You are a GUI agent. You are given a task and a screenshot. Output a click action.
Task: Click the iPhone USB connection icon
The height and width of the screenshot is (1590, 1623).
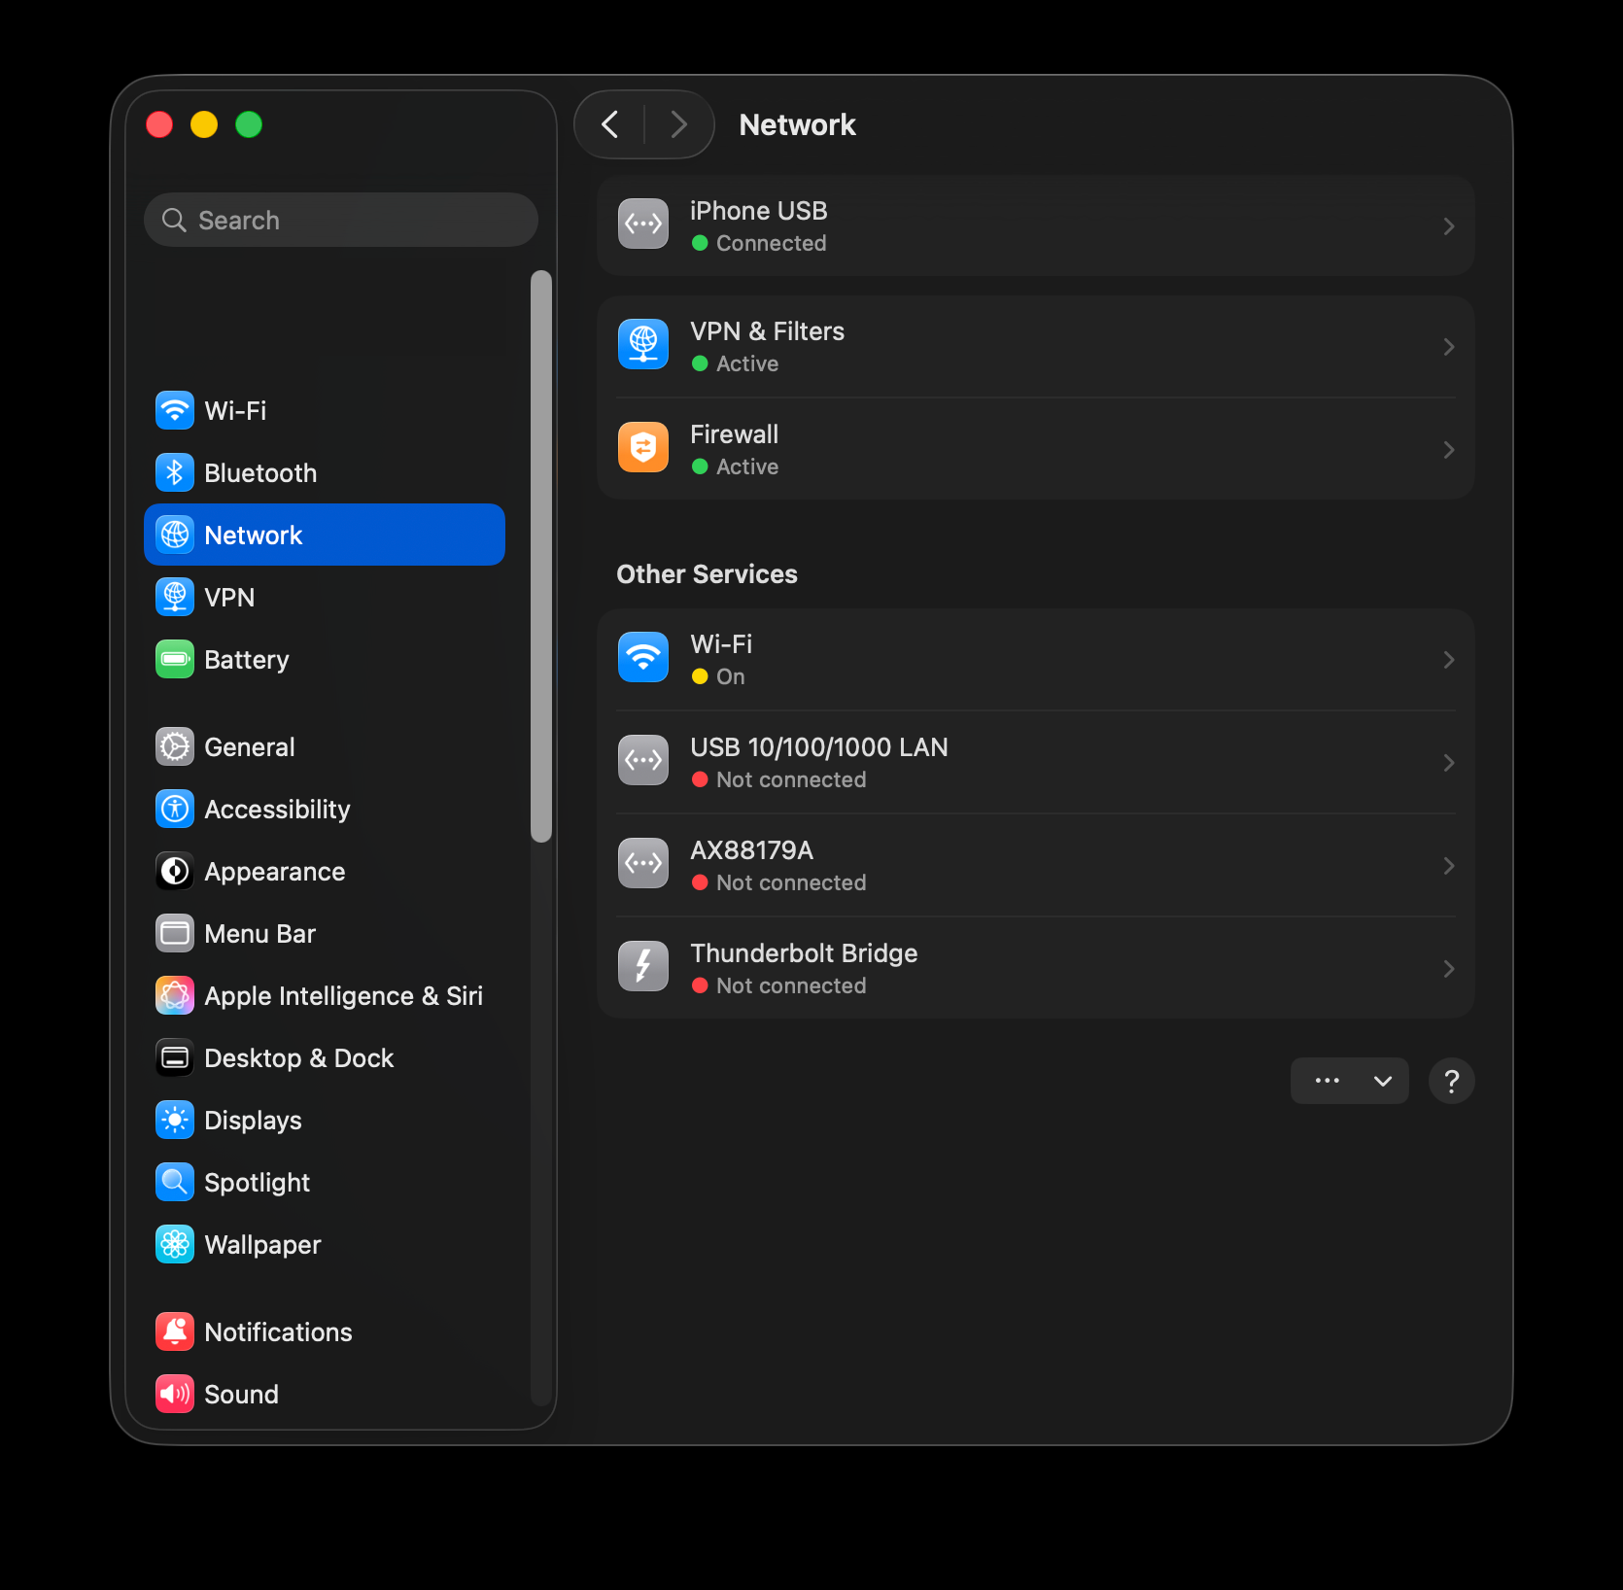[x=642, y=225]
